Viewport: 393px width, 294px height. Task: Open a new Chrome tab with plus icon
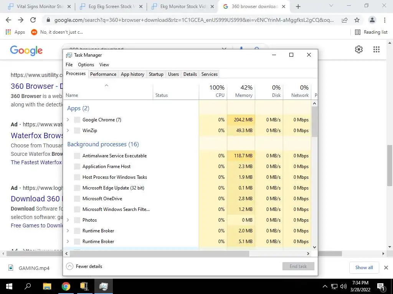(x=298, y=7)
